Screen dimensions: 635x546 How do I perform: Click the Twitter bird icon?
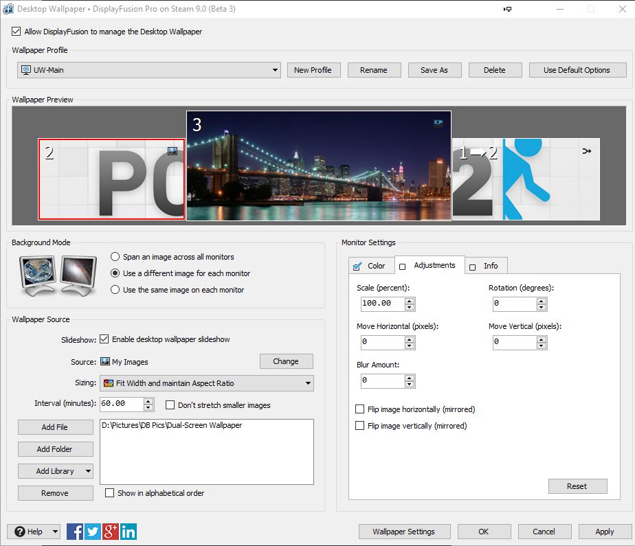(x=93, y=531)
